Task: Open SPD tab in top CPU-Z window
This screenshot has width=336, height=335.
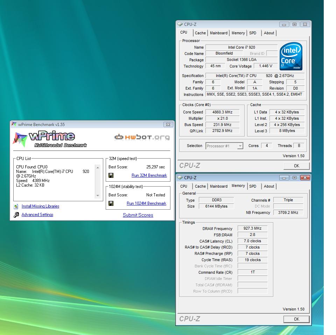Action: tap(253, 33)
